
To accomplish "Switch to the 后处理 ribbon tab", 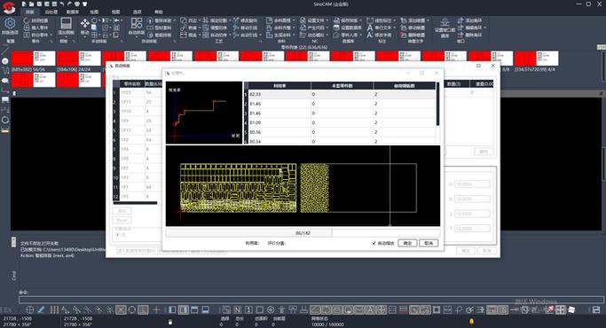I will click(51, 12).
